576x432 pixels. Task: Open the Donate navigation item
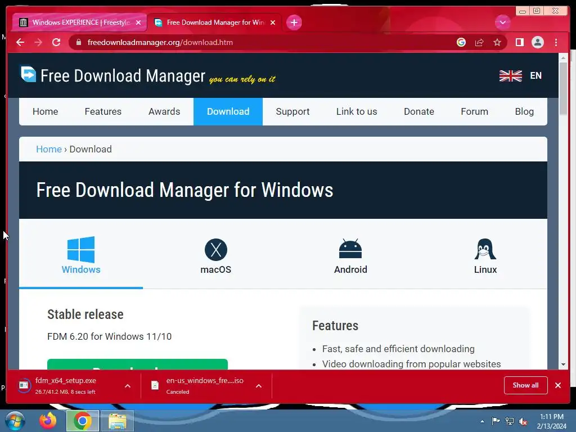coord(418,111)
